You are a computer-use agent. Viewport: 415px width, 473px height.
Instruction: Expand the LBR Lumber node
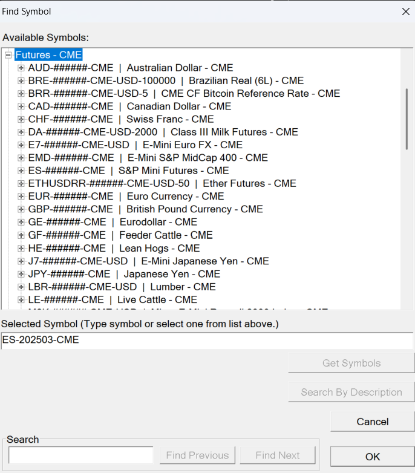pyautogui.click(x=21, y=287)
